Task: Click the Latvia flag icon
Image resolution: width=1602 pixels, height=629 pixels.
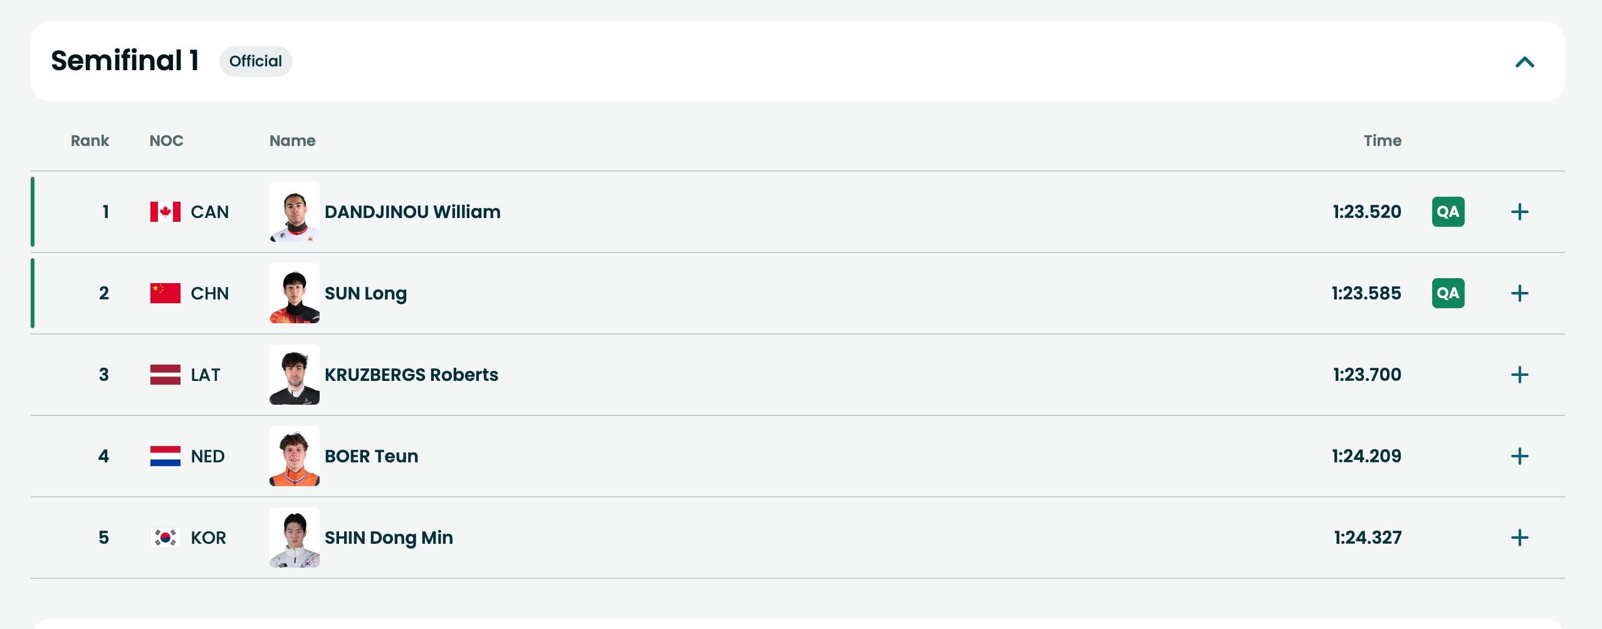Action: point(165,375)
